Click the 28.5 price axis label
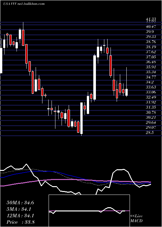162x227 pixels. (150, 132)
